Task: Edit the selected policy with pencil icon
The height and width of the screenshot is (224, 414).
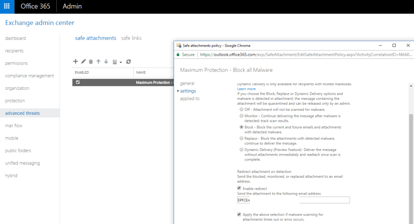Action: point(84,62)
